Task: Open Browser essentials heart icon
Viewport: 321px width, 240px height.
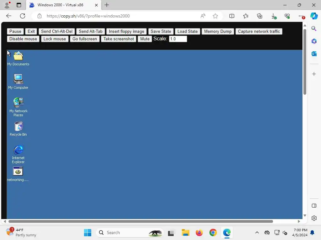Action: coord(287,16)
